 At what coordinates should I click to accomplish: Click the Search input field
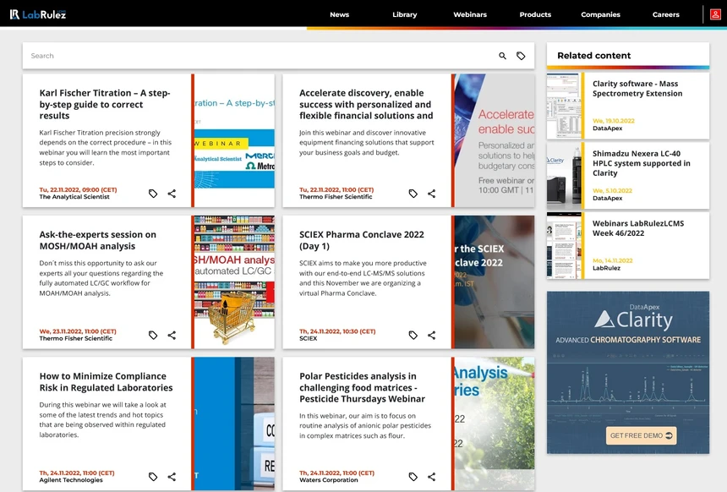[260, 56]
